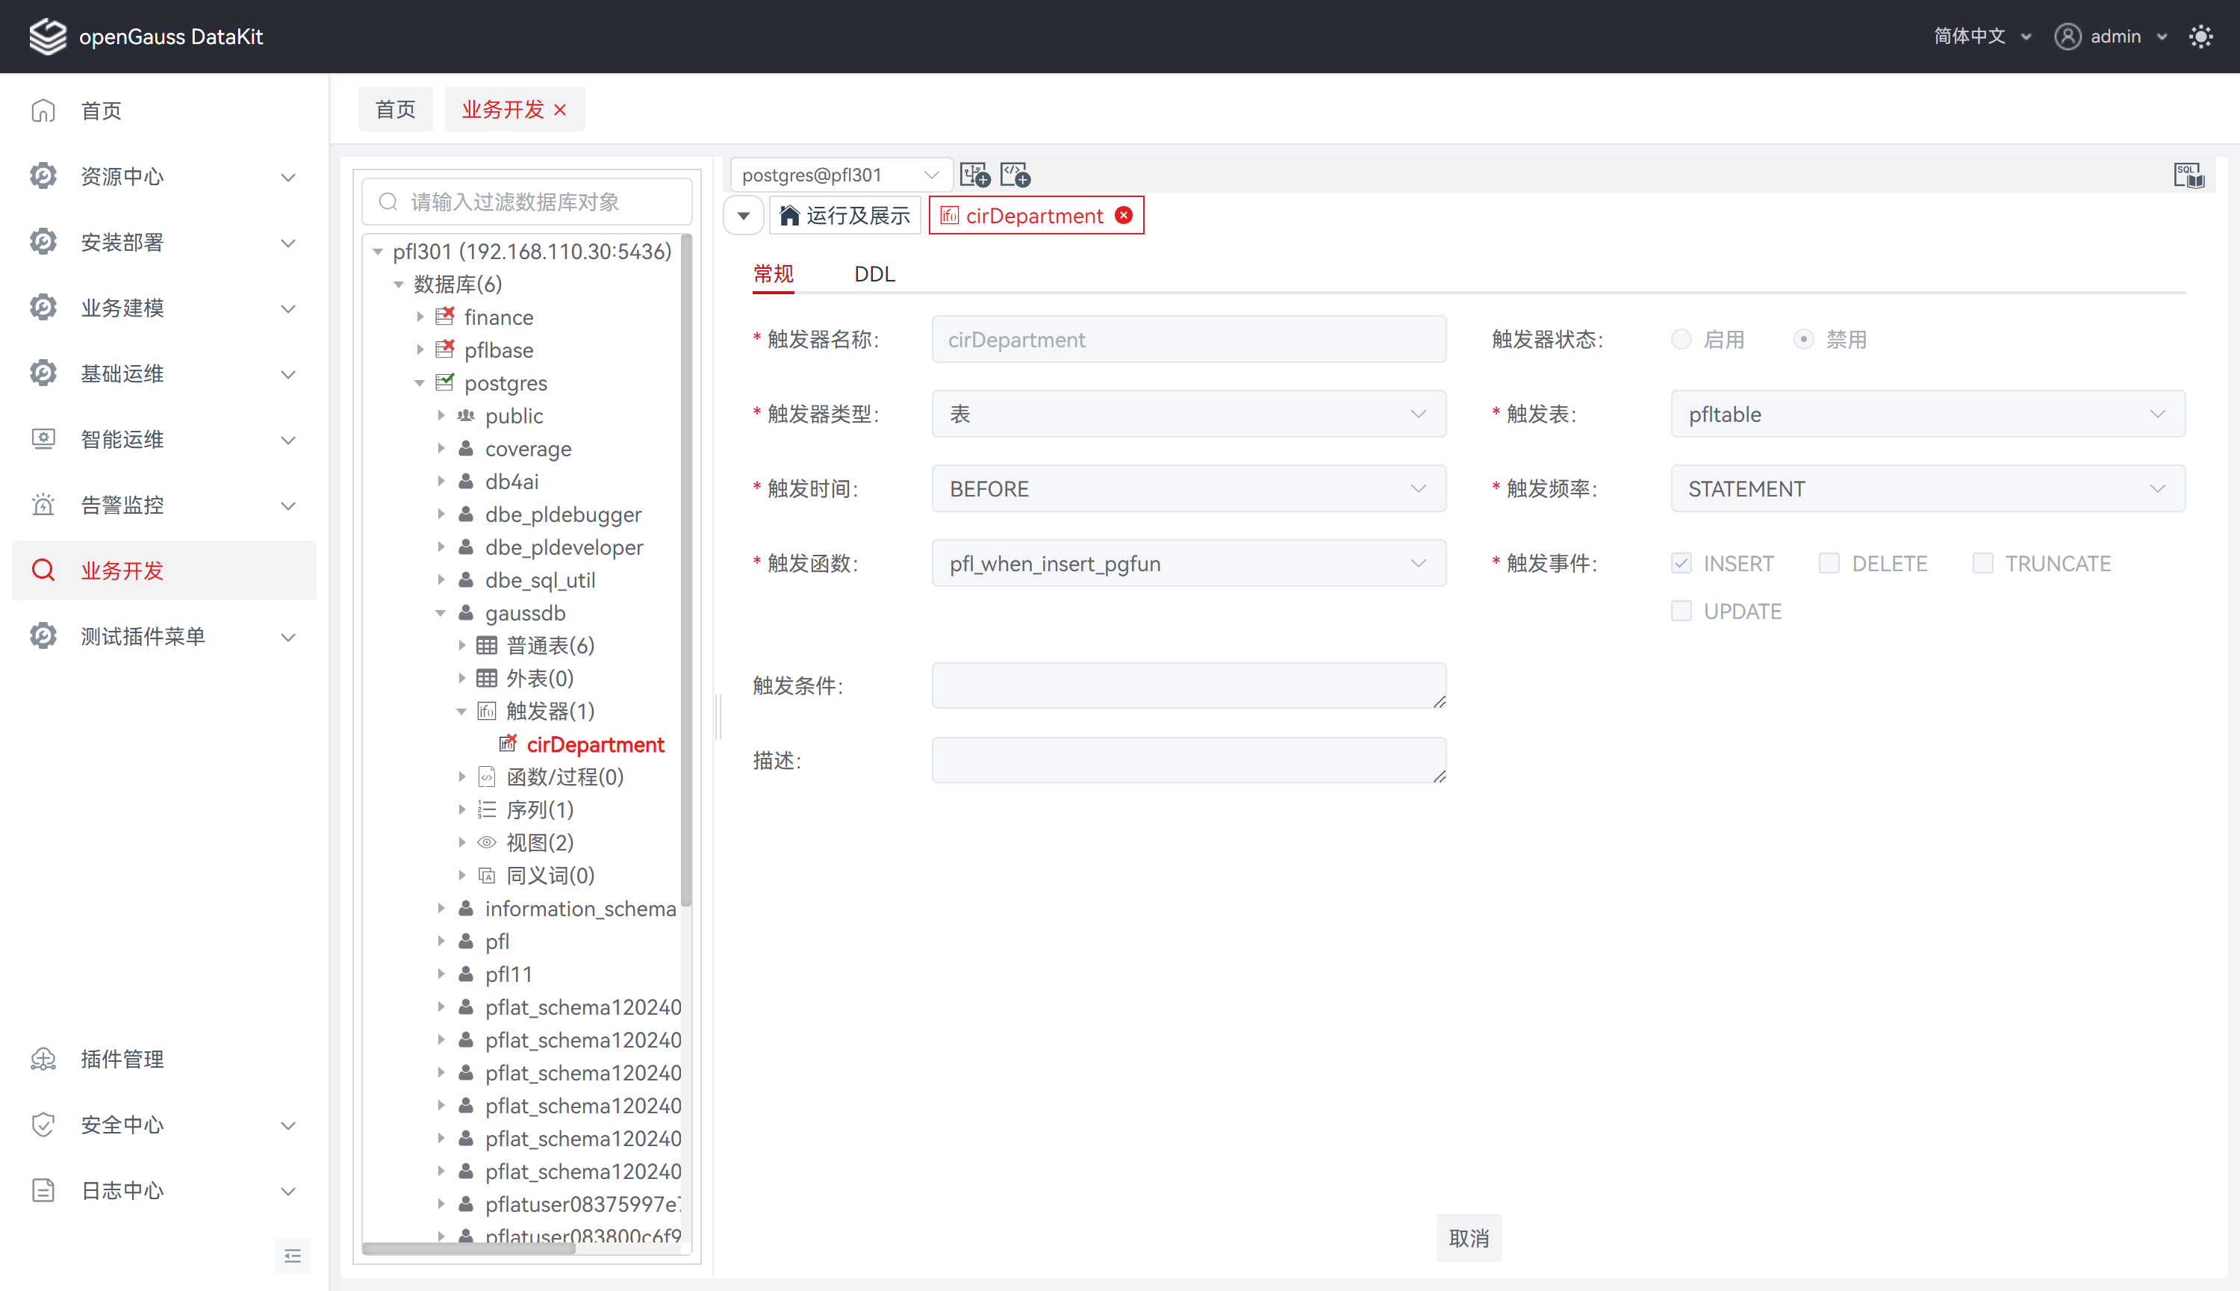Toggle the light/dark theme sun icon
The height and width of the screenshot is (1291, 2240).
point(2200,37)
